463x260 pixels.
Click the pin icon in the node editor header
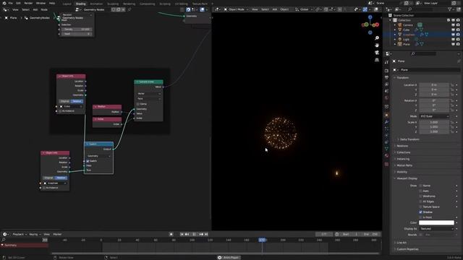(129, 9)
